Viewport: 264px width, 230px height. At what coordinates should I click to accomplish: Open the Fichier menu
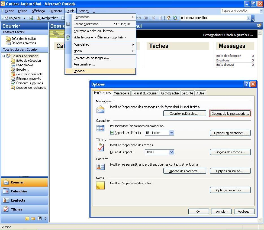coord(9,11)
